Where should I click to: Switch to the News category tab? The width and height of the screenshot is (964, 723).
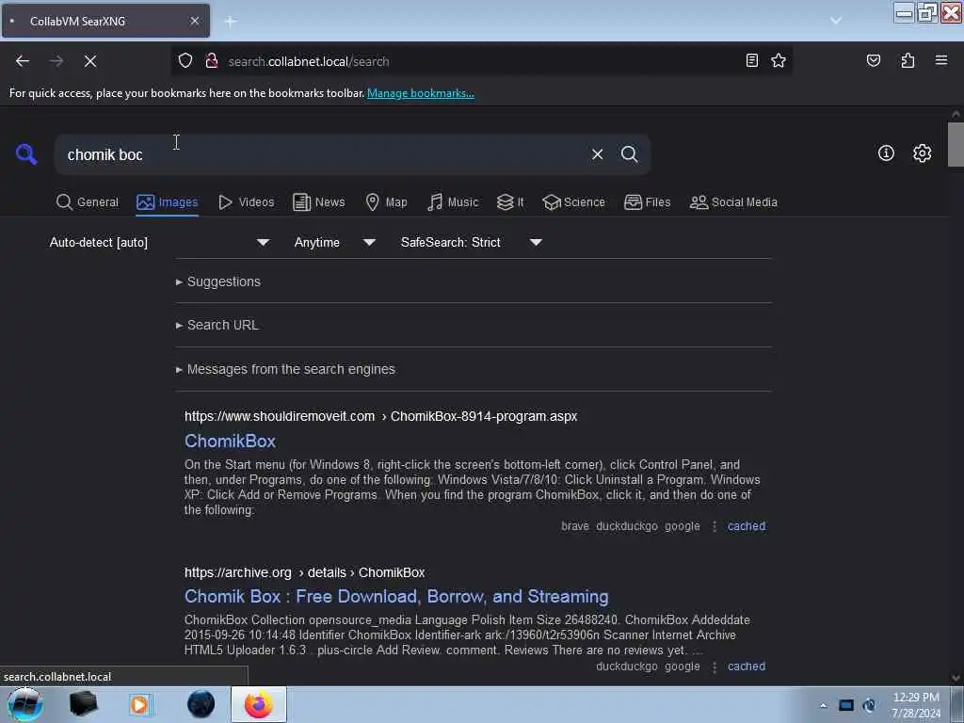tap(318, 202)
